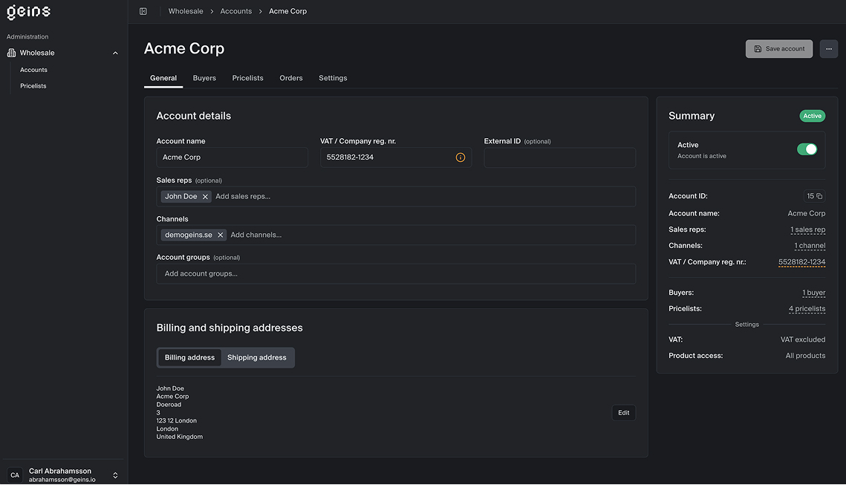Edit the billing address

tap(623, 413)
